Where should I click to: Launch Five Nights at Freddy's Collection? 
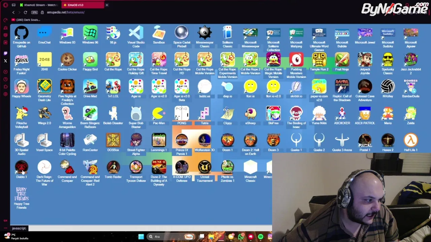coord(67,92)
